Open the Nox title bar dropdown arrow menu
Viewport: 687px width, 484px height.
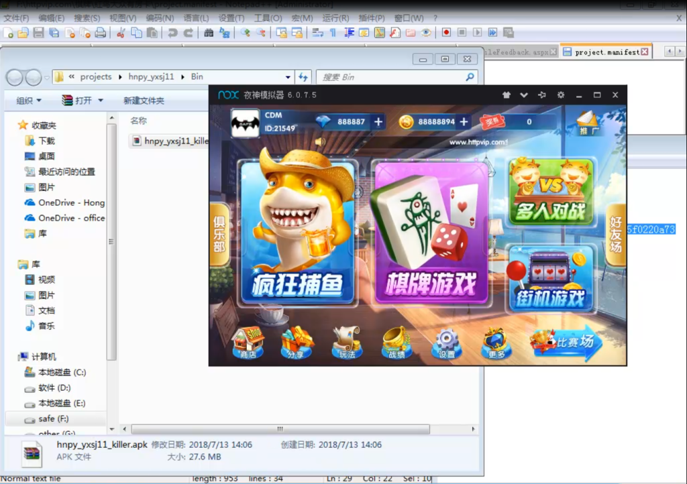(524, 95)
